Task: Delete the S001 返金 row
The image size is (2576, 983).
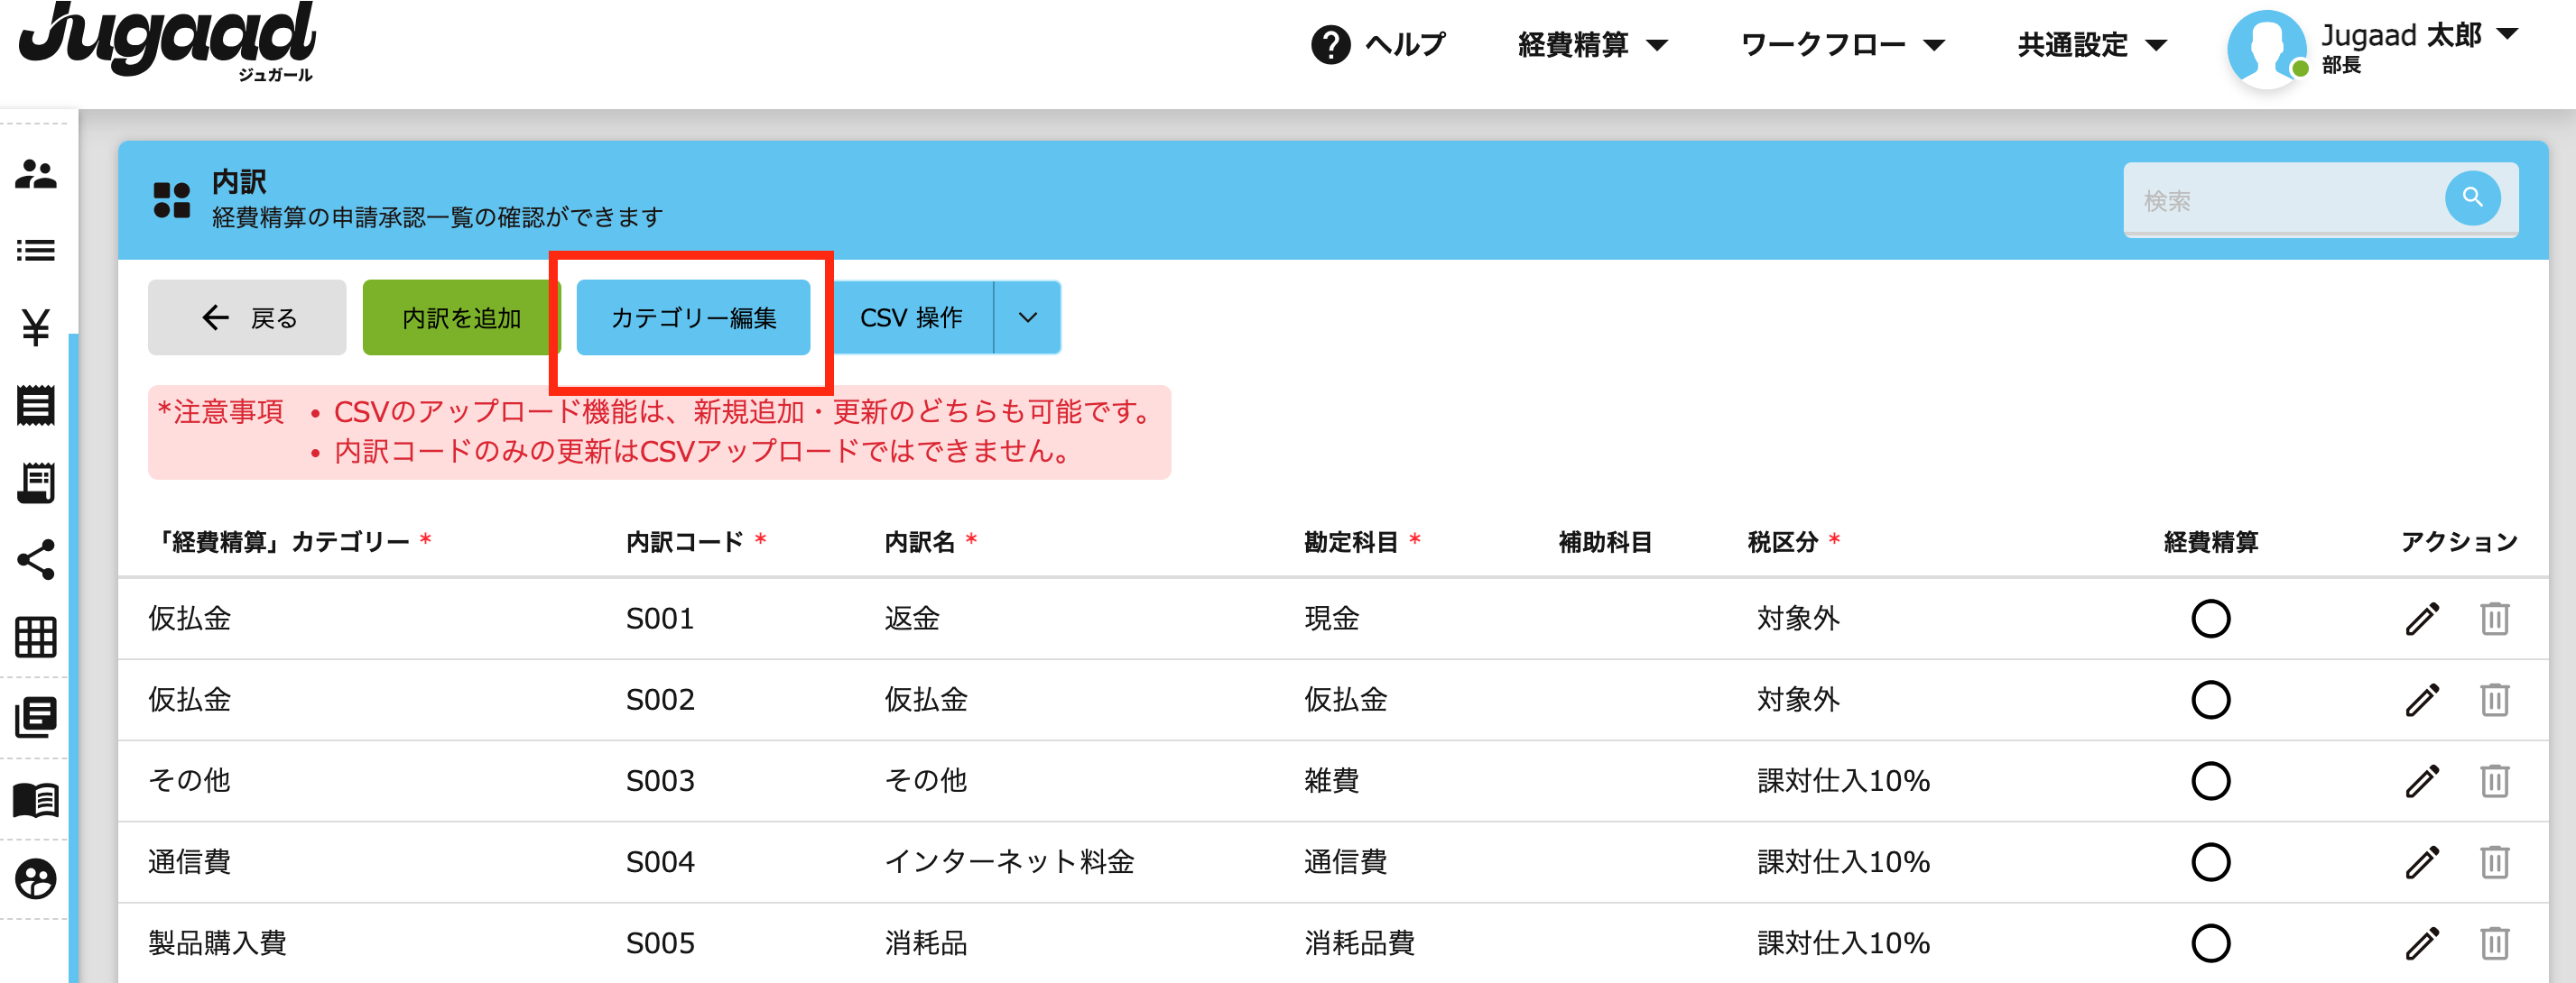Action: pos(2494,619)
